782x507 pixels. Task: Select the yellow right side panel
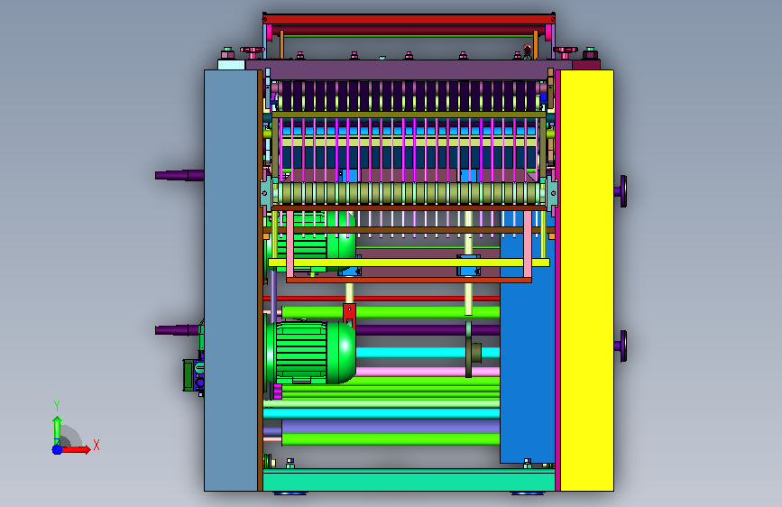pos(587,280)
